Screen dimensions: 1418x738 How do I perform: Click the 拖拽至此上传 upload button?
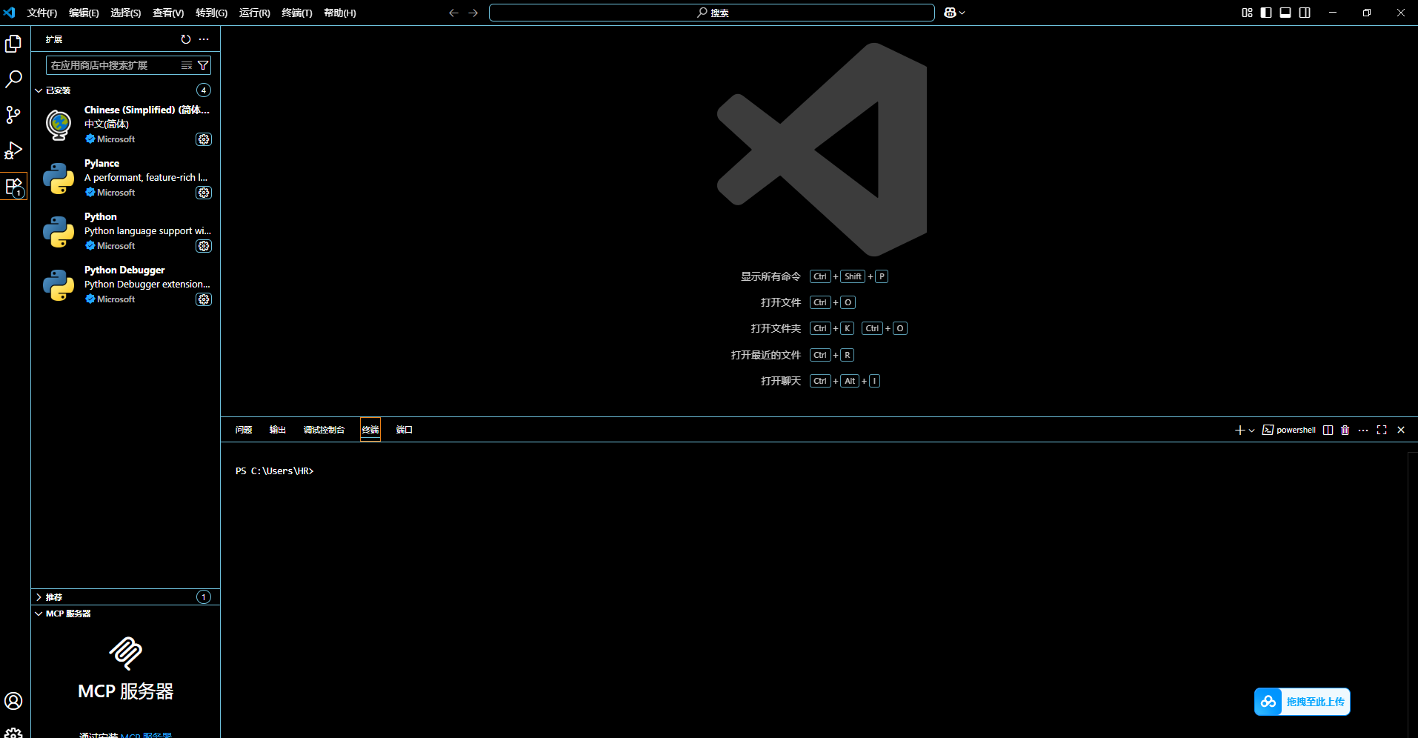pos(1302,702)
